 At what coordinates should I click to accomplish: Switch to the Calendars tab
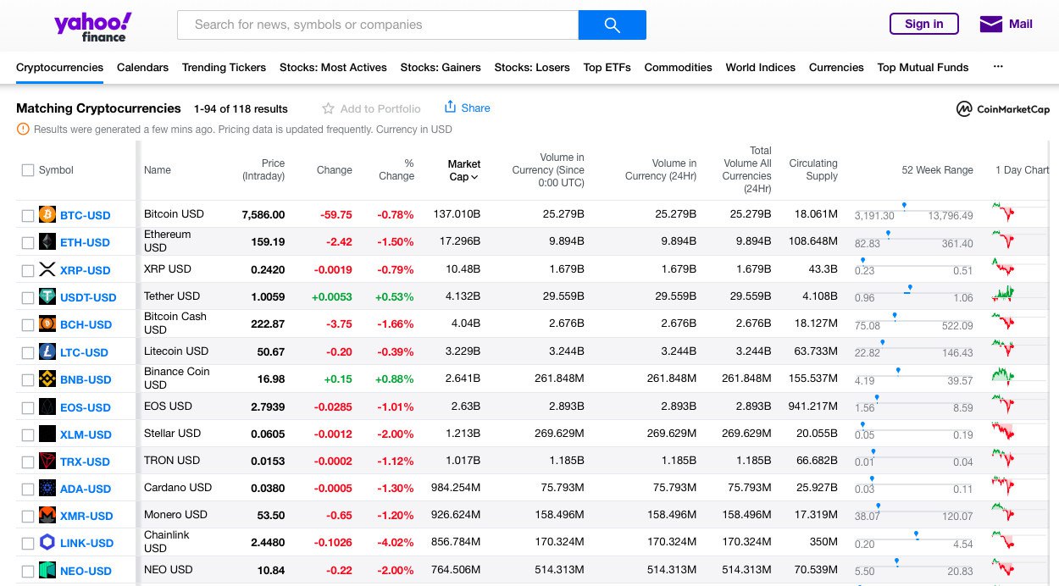[x=142, y=67]
